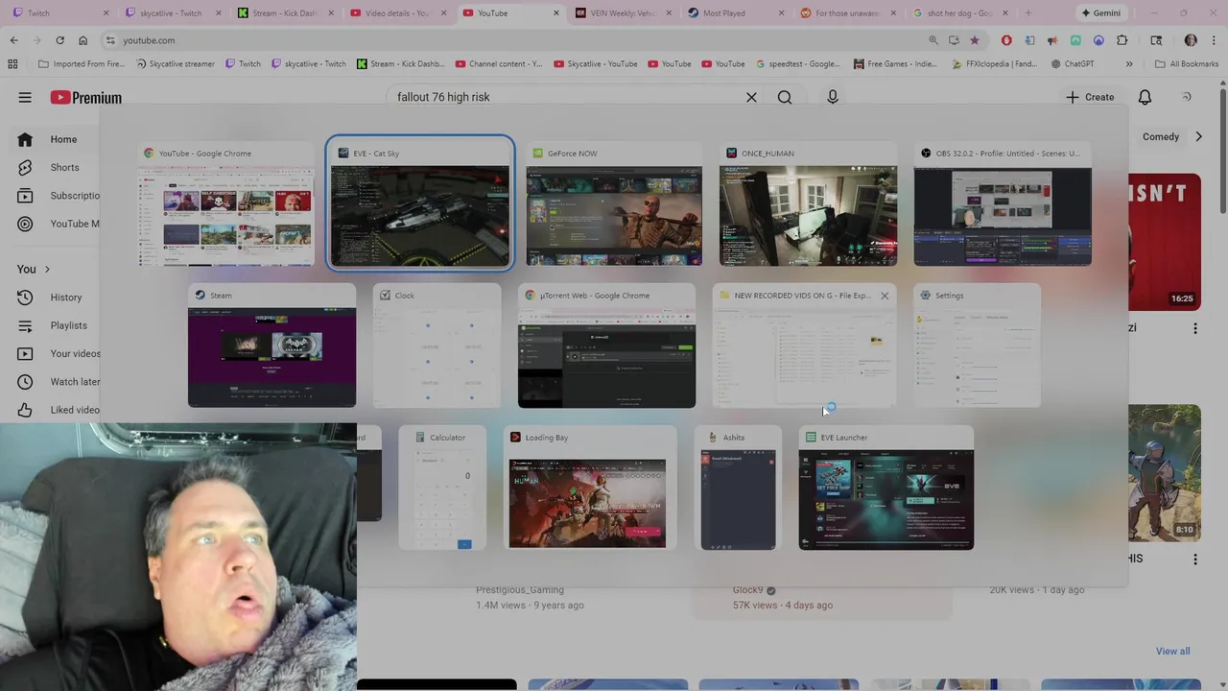Open the All Bookmarks folder

1187,64
